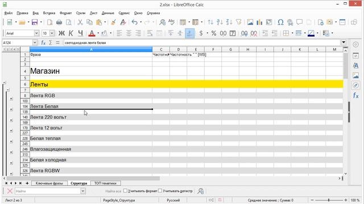Open the font name dropdown

36,33
